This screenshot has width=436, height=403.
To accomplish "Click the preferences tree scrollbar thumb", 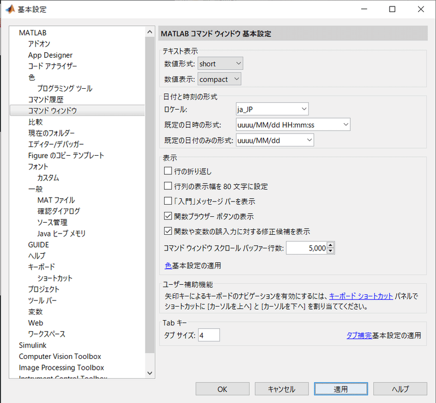I will [x=150, y=194].
